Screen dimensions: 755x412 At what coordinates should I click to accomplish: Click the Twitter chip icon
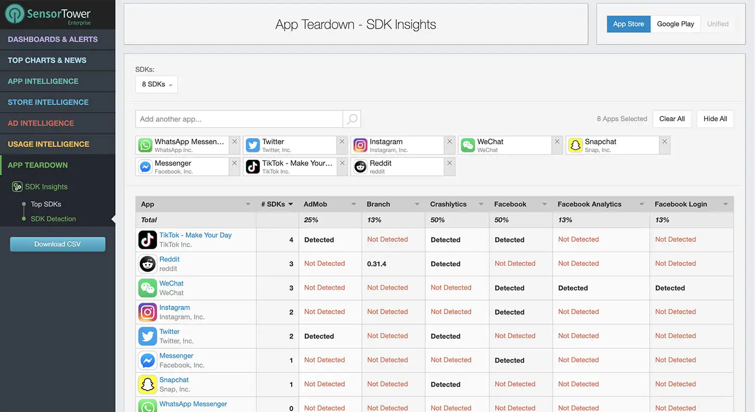(253, 145)
